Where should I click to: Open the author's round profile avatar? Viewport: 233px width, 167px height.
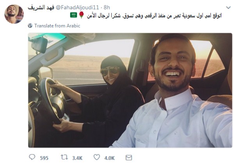tap(14, 14)
